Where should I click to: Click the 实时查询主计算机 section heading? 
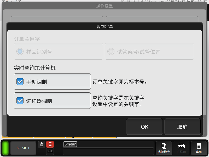coord(35,68)
